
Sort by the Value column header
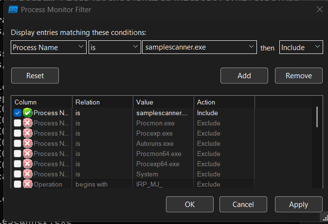click(x=163, y=102)
